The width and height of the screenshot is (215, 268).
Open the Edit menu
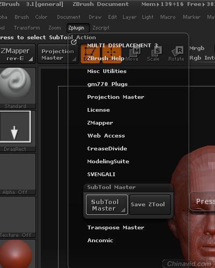[x=112, y=17]
